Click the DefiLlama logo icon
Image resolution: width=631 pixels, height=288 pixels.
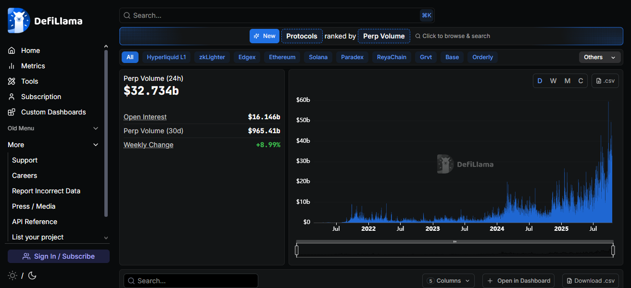(x=19, y=21)
